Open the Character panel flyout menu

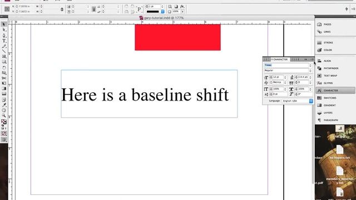point(312,59)
